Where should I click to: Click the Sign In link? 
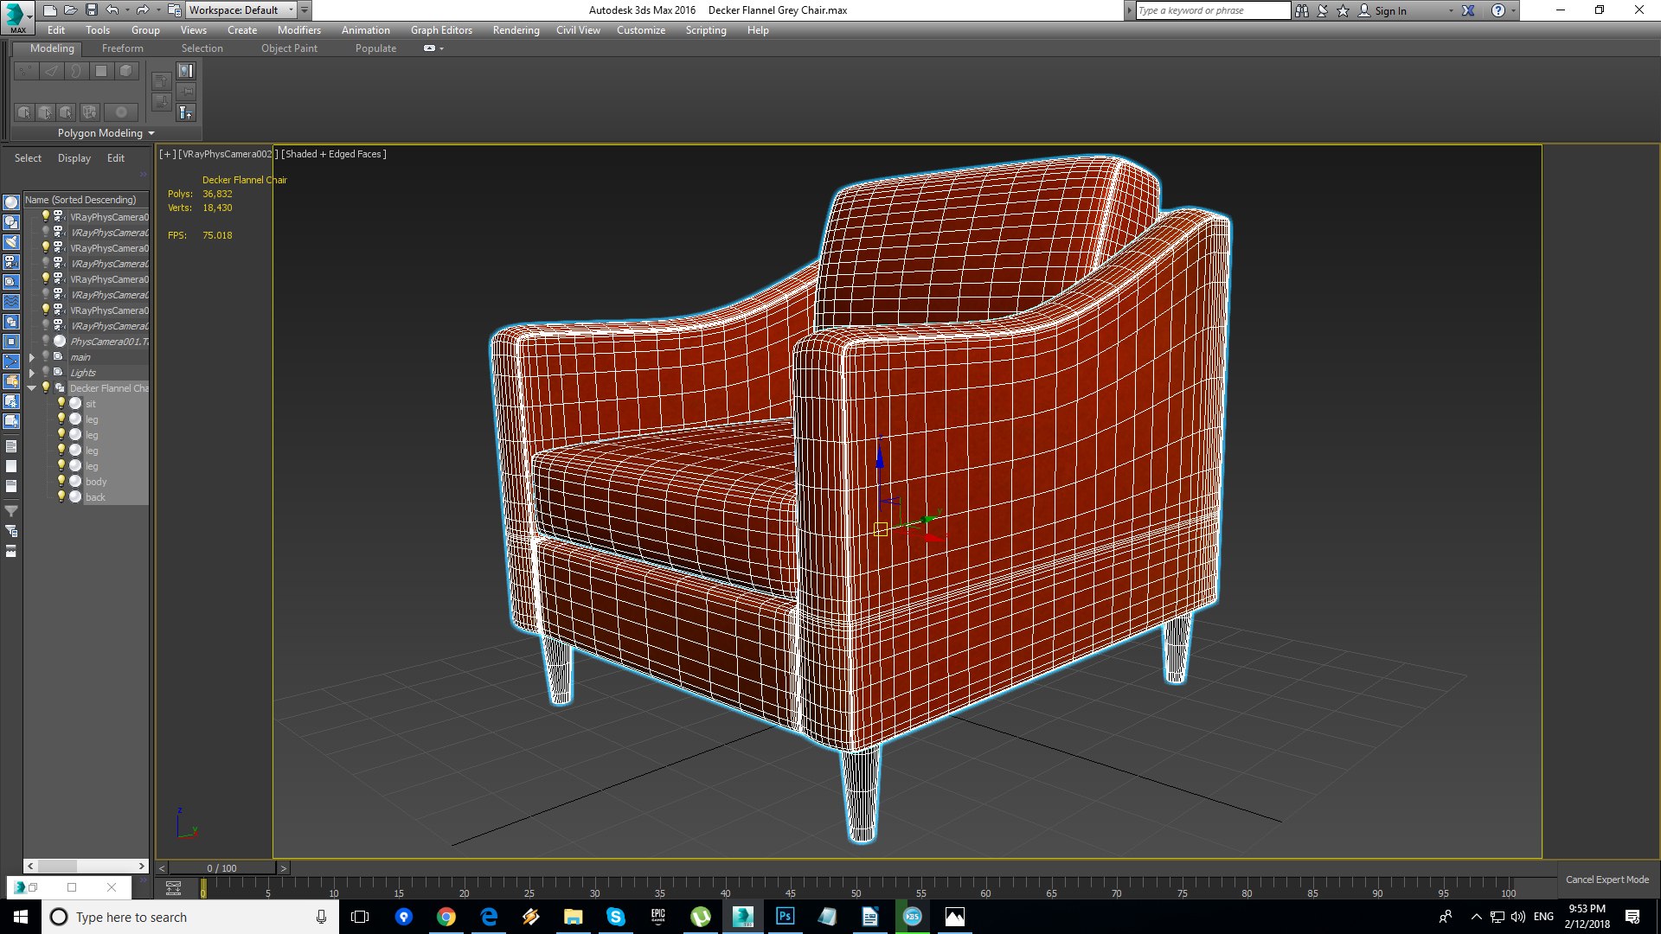pos(1390,11)
